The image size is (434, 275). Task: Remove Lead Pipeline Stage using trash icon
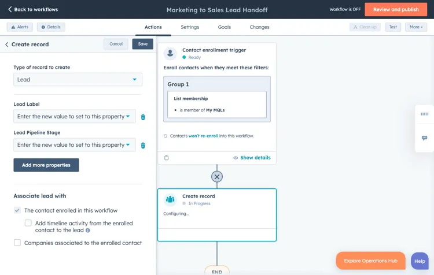click(x=143, y=146)
